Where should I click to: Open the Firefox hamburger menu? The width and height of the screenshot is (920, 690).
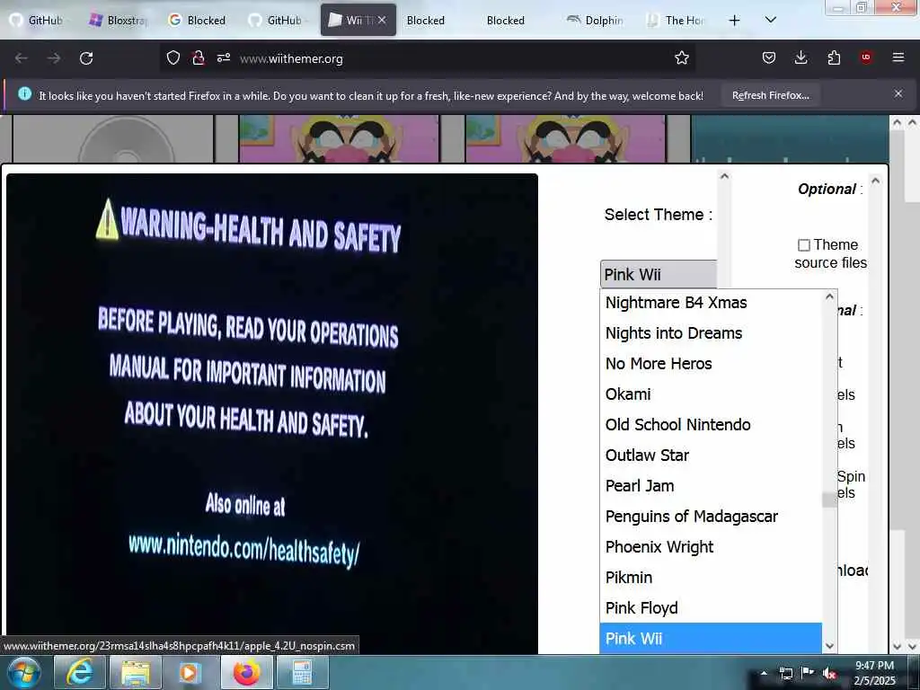[x=898, y=57]
